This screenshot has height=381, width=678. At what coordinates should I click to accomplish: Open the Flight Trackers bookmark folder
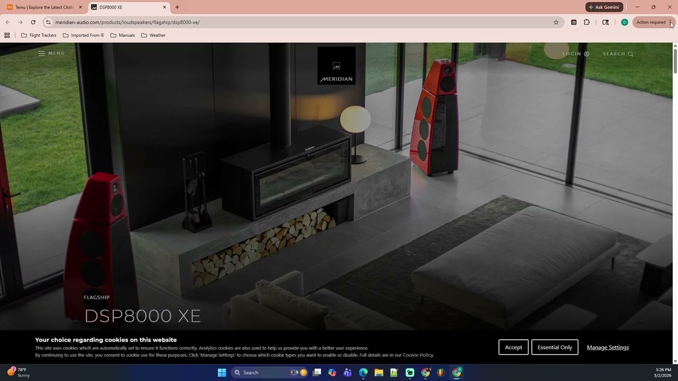click(x=39, y=35)
